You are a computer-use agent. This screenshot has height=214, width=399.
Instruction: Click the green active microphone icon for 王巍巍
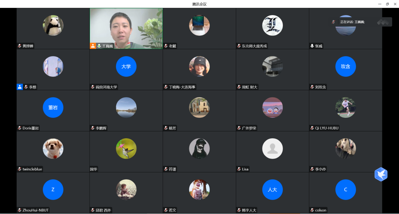pyautogui.click(x=99, y=46)
